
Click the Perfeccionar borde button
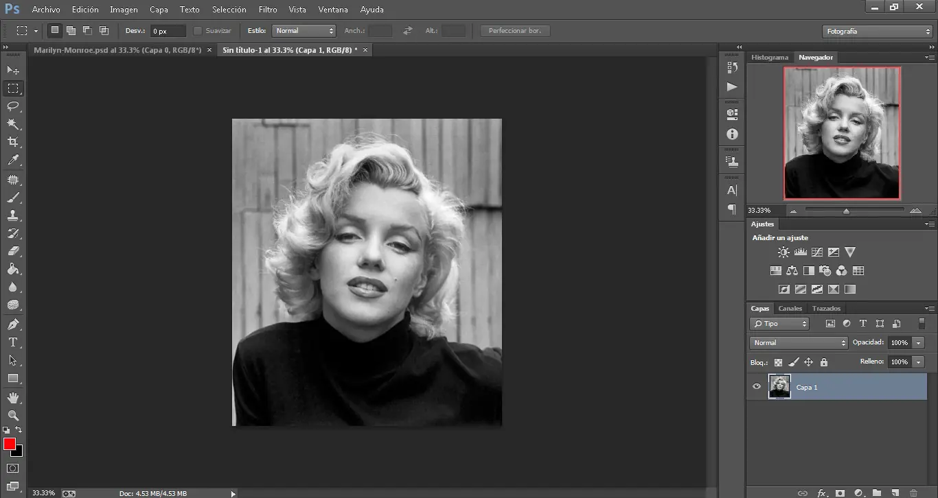click(515, 31)
